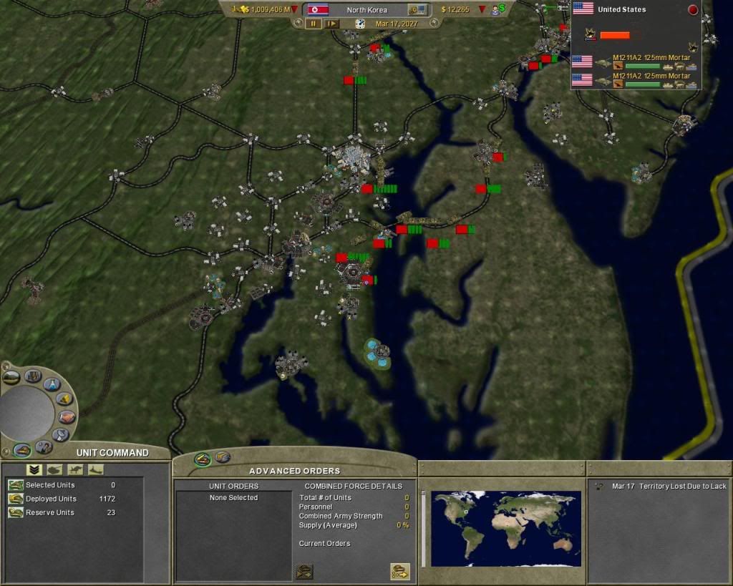This screenshot has width=733, height=586.
Task: Click small knob at top of department wheel
Action: pos(6,366)
